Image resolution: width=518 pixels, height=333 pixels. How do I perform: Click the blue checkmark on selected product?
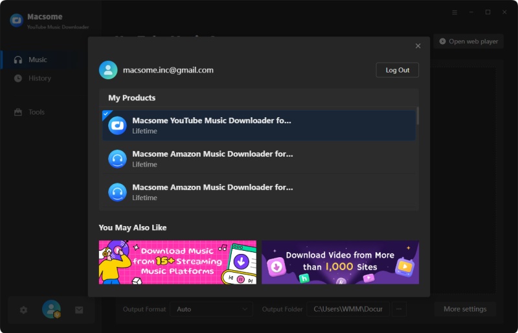(106, 114)
